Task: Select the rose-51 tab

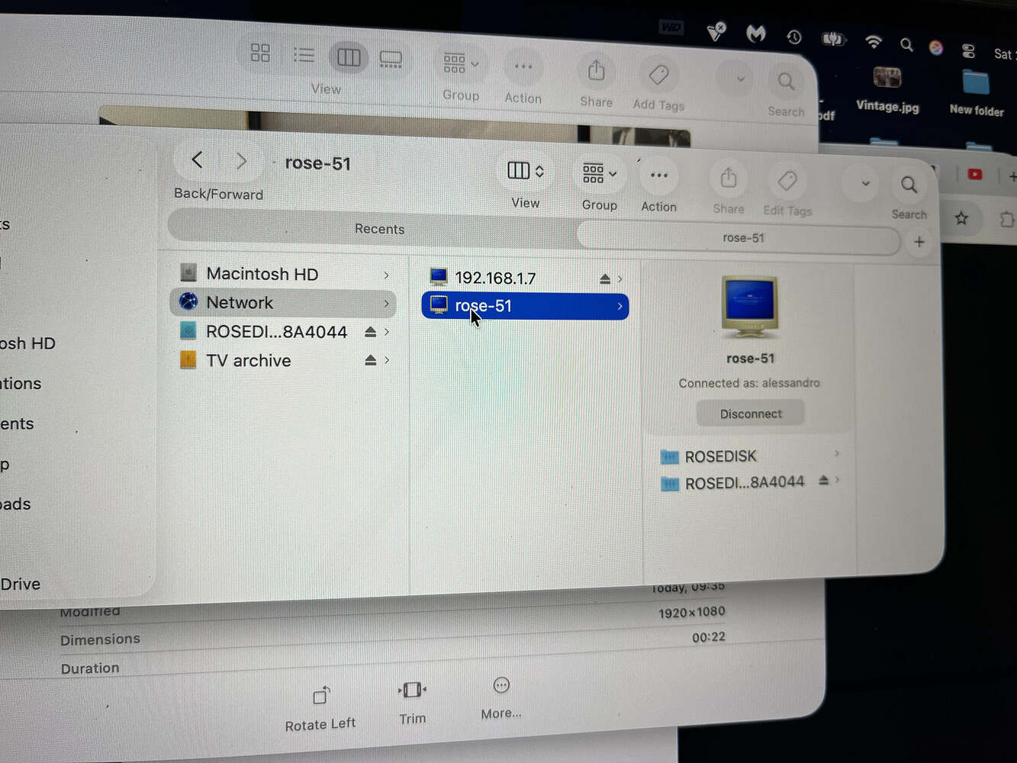Action: click(x=742, y=238)
